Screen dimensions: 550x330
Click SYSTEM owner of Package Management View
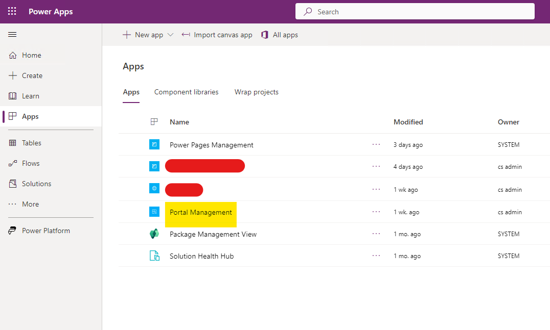[x=509, y=234]
